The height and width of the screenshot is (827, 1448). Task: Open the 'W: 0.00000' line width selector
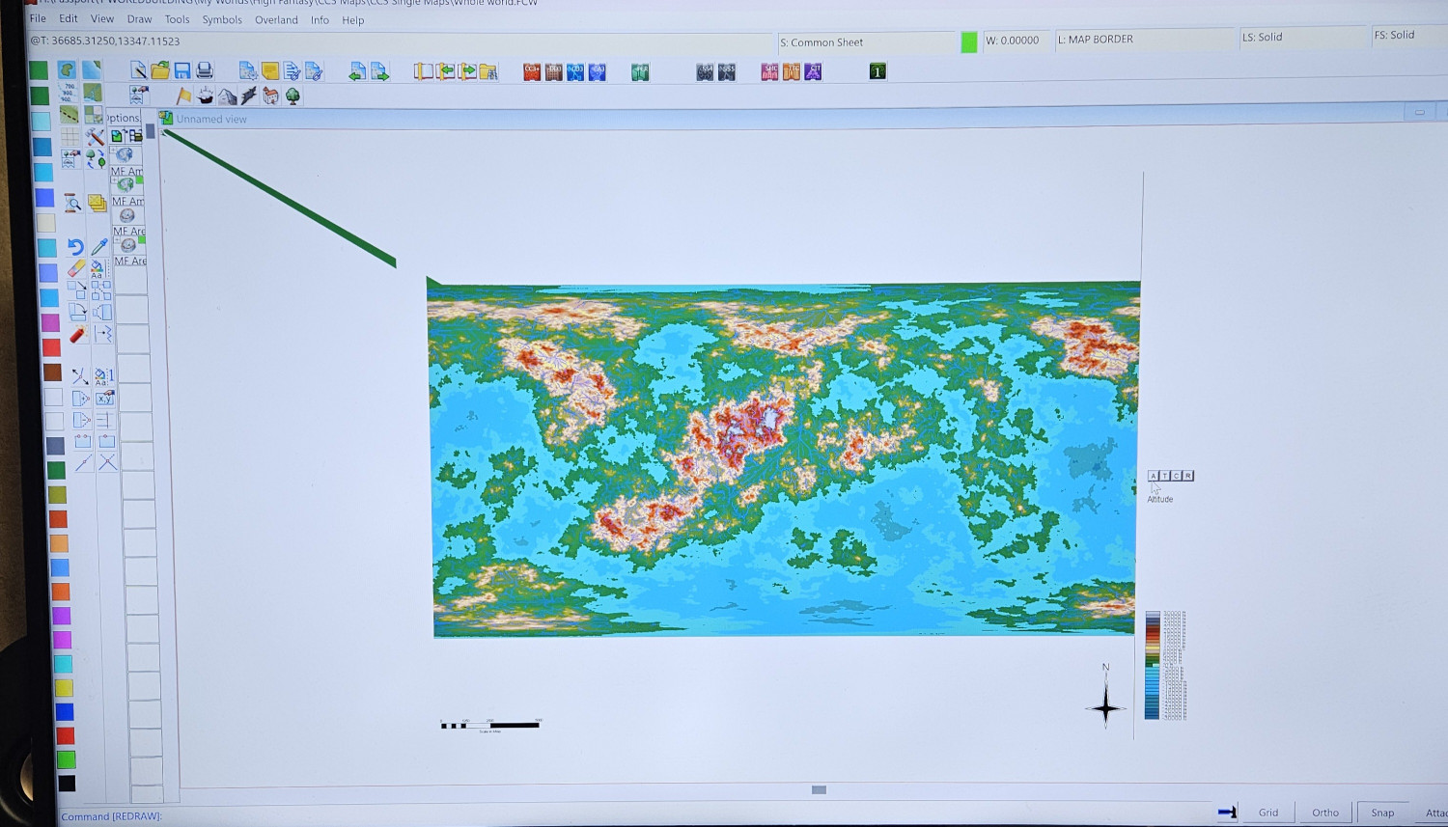click(1015, 41)
